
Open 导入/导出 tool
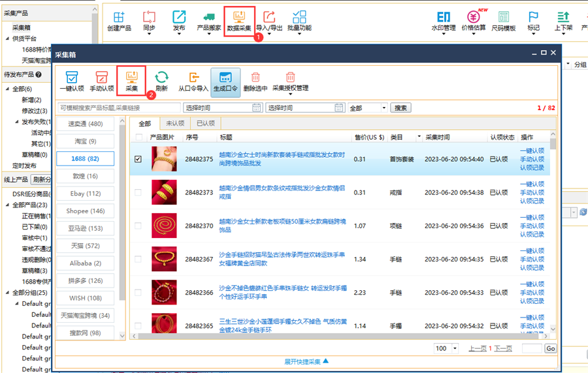pyautogui.click(x=269, y=22)
